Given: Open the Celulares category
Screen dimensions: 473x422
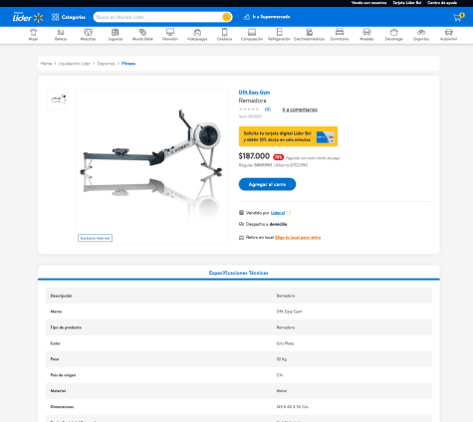Looking at the screenshot, I should (x=225, y=35).
